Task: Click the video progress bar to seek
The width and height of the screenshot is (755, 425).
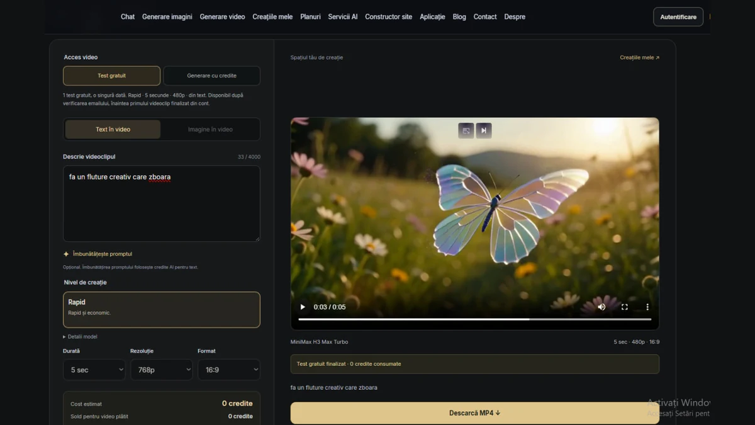Action: [475, 319]
